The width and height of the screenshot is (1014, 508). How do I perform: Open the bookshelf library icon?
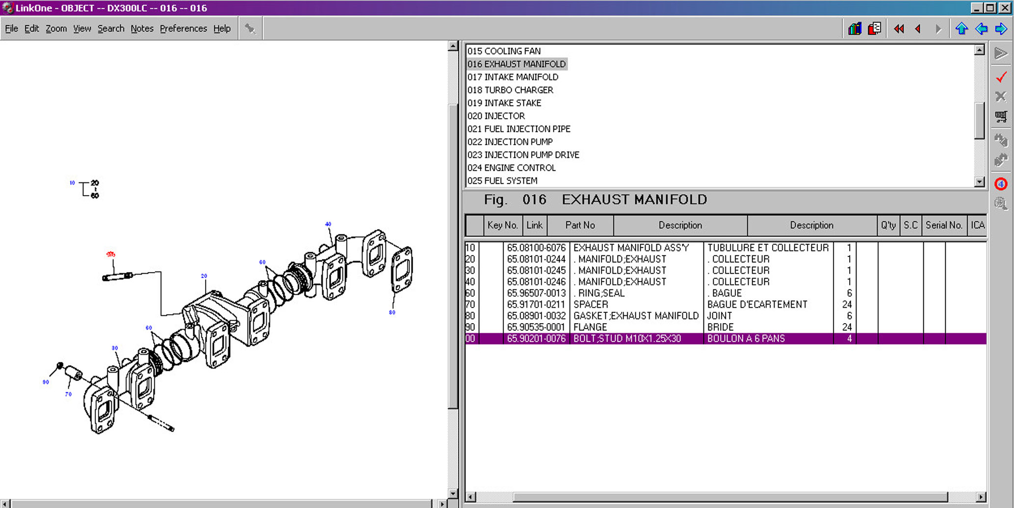click(855, 29)
